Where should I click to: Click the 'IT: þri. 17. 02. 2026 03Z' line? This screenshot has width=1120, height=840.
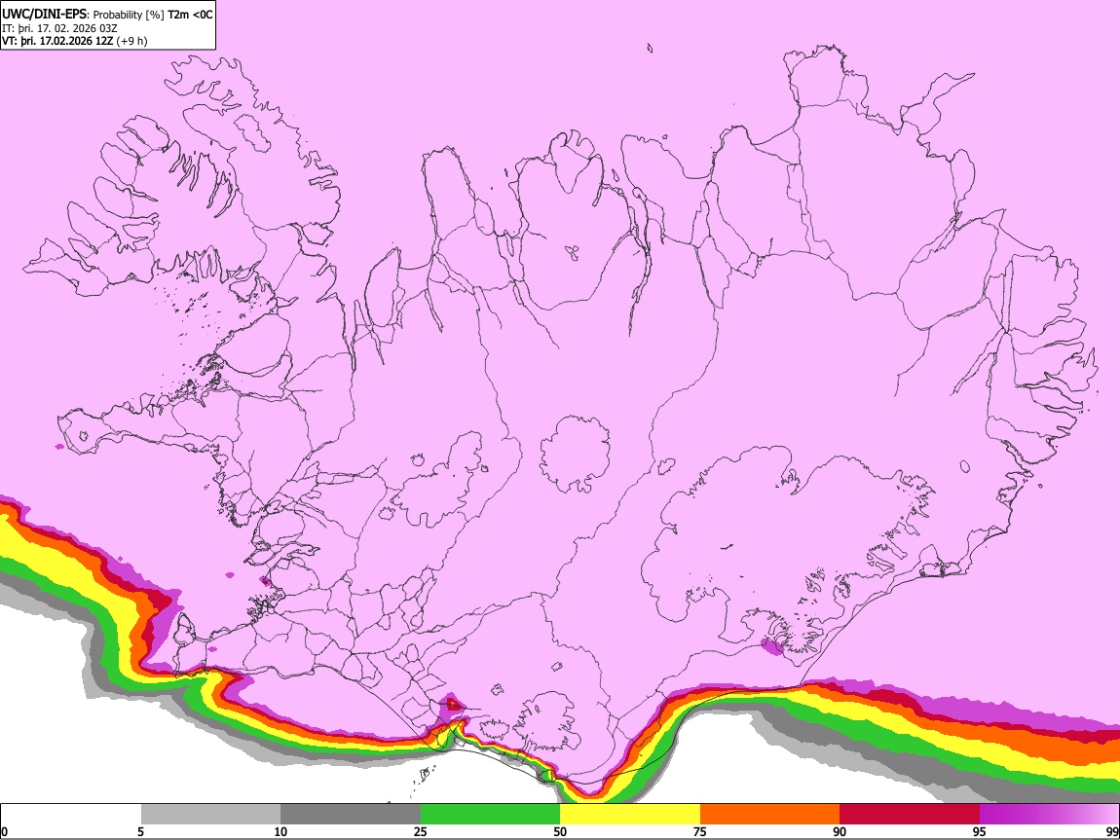(60, 28)
